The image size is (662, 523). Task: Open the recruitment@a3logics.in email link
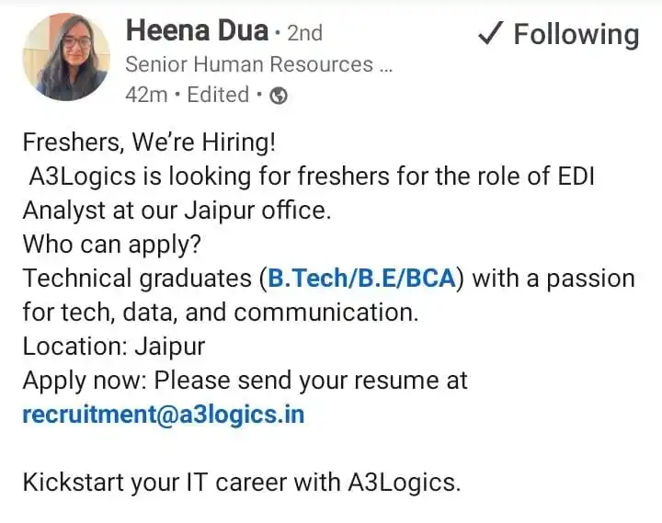(x=164, y=415)
